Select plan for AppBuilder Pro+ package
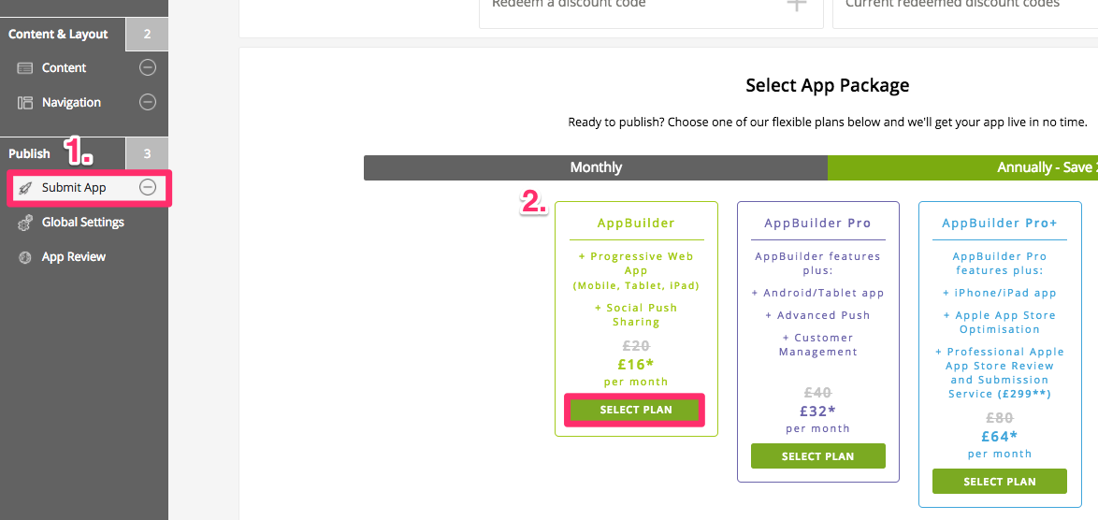 [999, 482]
